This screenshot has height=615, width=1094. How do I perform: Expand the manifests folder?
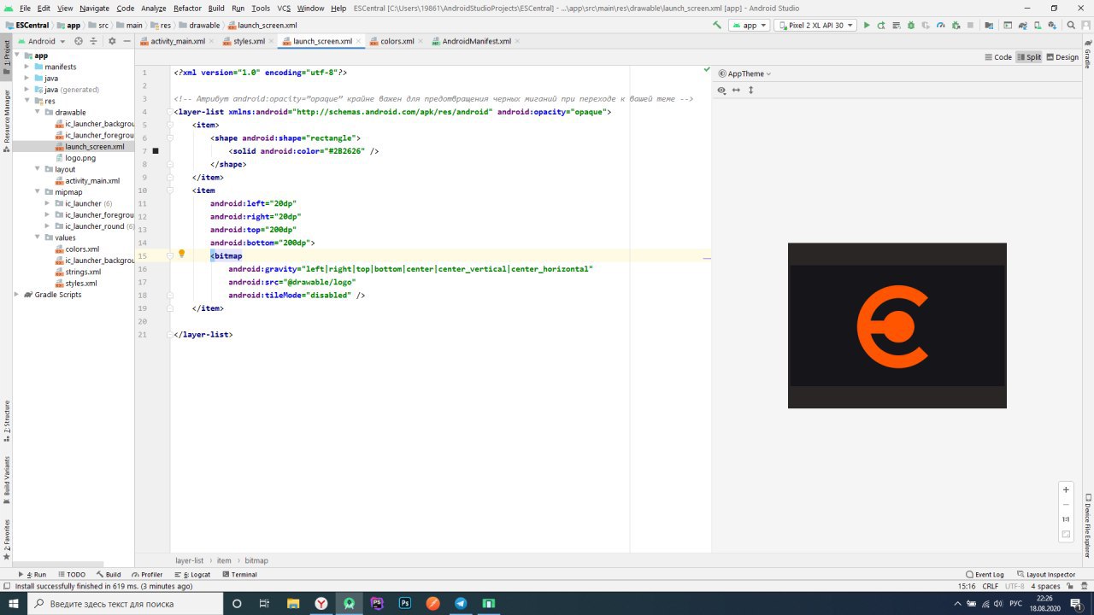[27, 67]
